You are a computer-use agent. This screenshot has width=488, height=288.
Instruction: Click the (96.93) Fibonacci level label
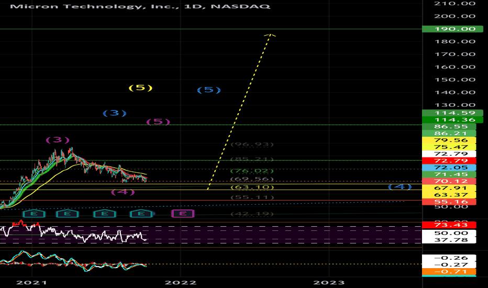click(252, 145)
